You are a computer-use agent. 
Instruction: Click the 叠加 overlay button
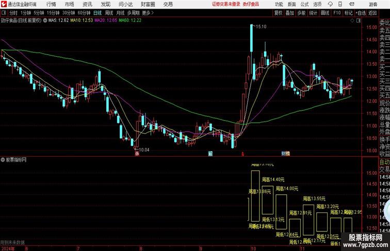pyautogui.click(x=290, y=13)
